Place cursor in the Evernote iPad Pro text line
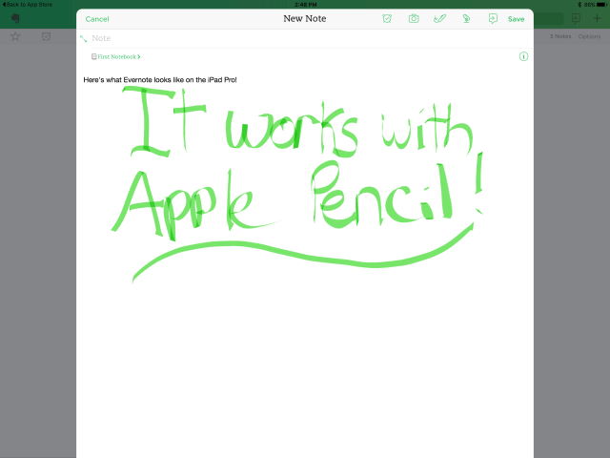This screenshot has width=610, height=458. (x=160, y=80)
